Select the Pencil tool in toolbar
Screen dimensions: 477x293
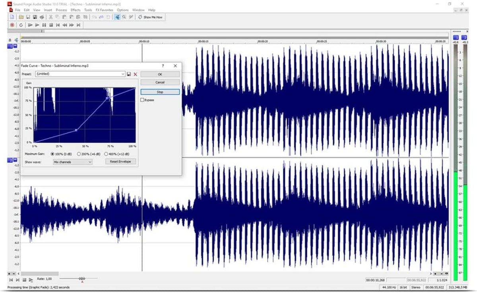click(131, 17)
